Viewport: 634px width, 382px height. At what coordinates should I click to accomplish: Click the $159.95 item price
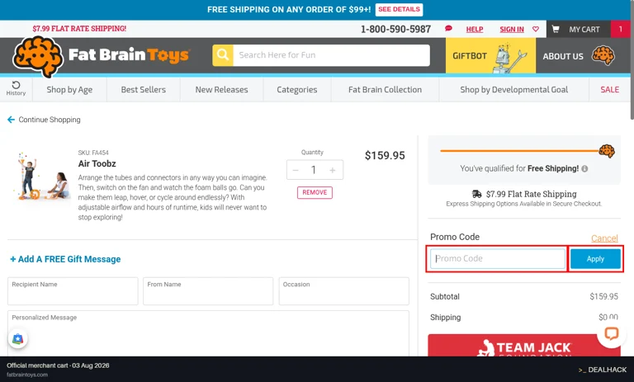[x=385, y=156]
